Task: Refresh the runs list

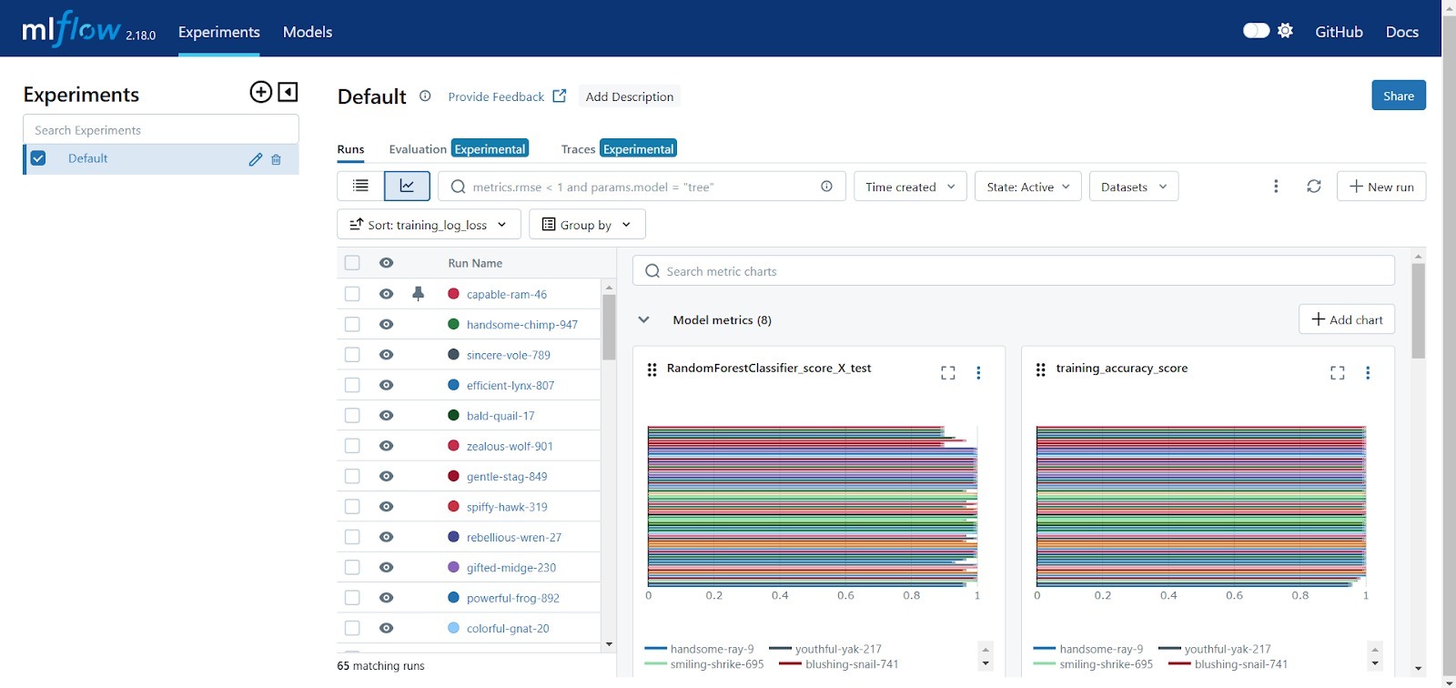Action: point(1313,187)
